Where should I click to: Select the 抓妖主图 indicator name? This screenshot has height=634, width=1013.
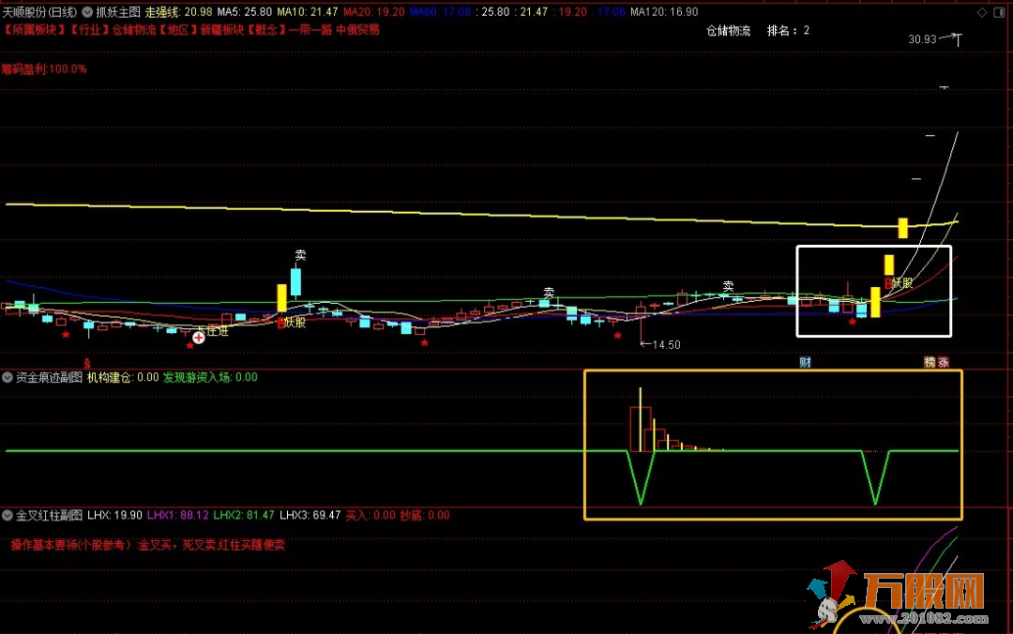(x=118, y=12)
